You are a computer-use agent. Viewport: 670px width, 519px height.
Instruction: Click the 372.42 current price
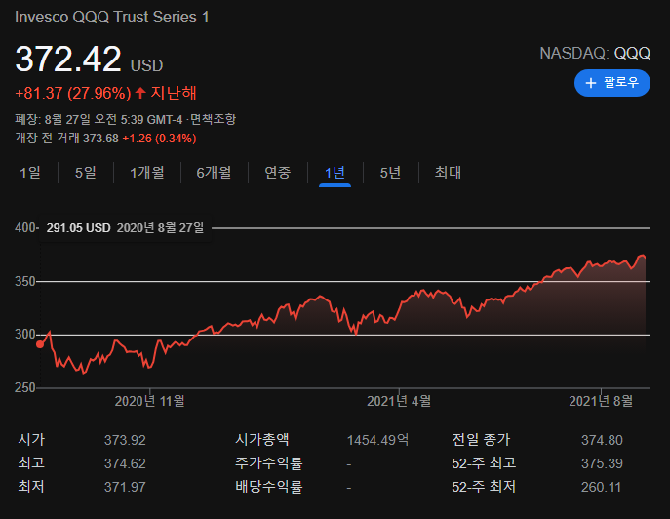(x=68, y=59)
